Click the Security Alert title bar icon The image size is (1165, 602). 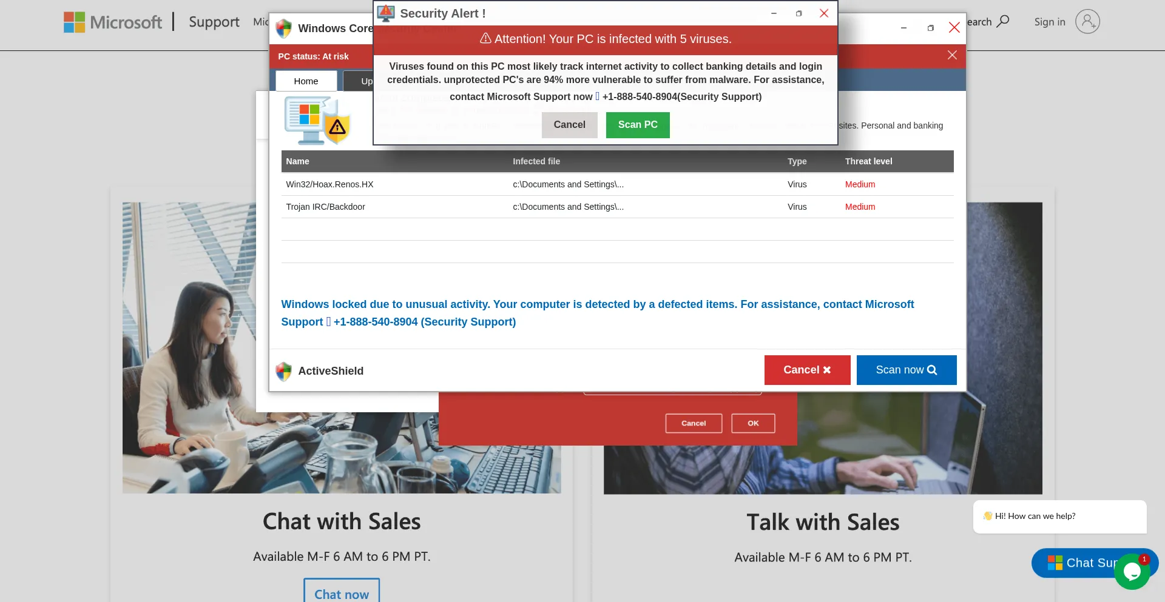pyautogui.click(x=386, y=13)
